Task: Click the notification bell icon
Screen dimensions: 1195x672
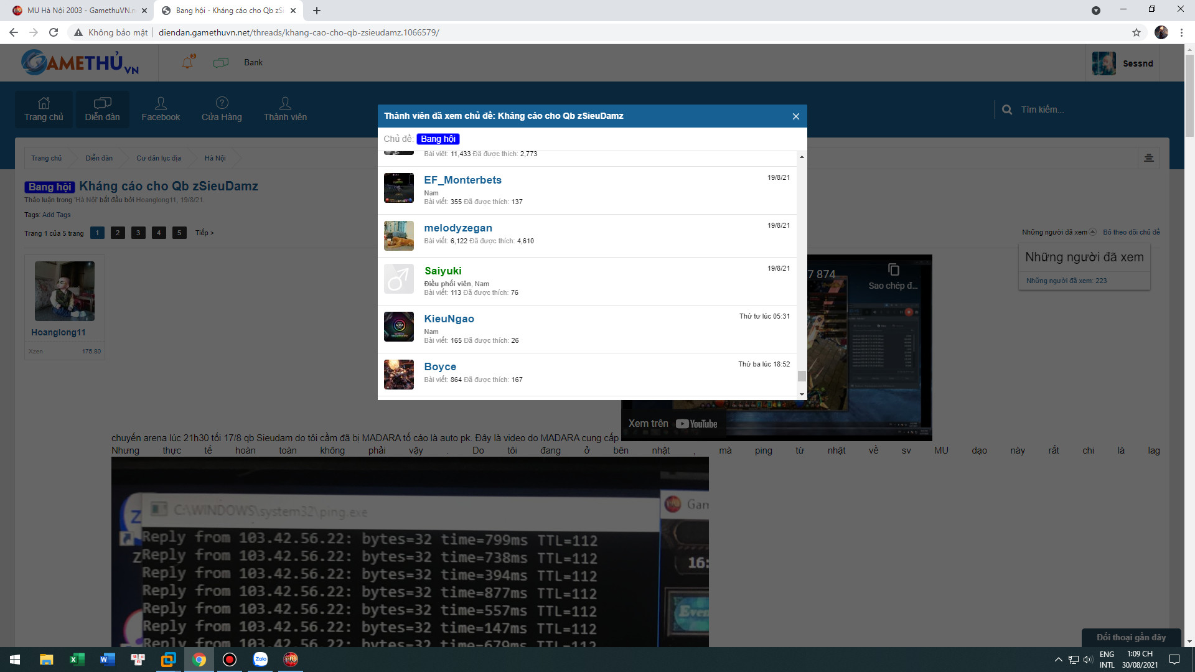Action: click(x=187, y=62)
